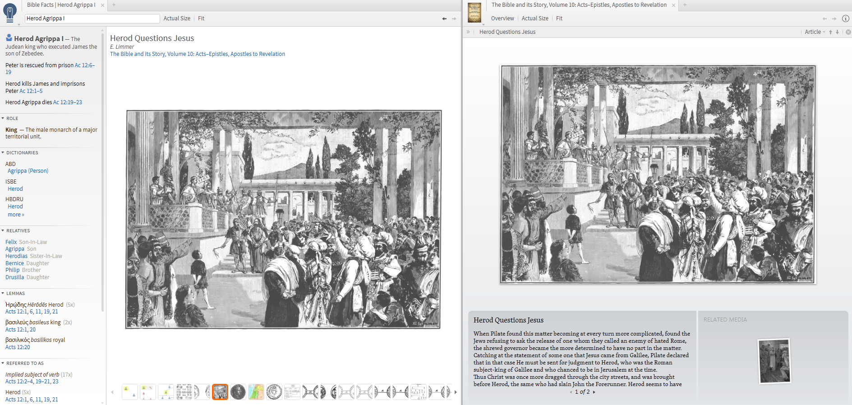Open the relative Bernice link
852x405 pixels.
[x=14, y=263]
